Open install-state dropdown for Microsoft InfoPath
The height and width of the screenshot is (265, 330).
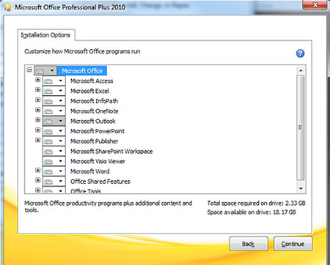[x=54, y=101]
